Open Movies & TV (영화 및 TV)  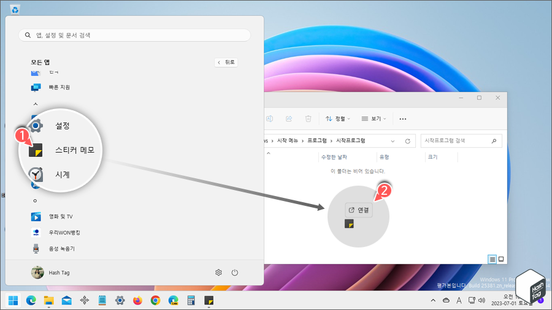point(52,216)
